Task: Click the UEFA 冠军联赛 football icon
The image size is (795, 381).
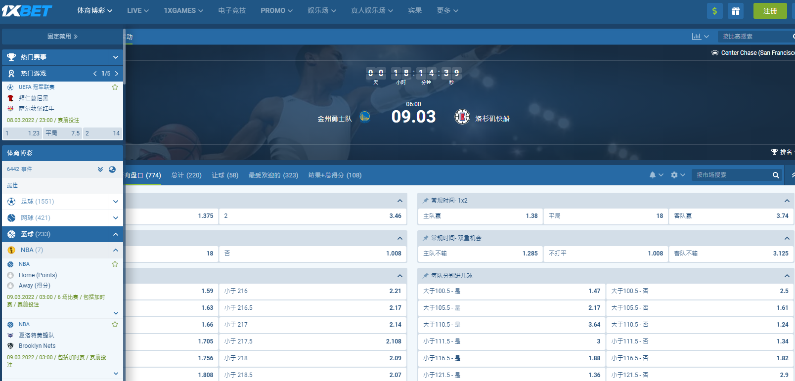Action: 10,87
